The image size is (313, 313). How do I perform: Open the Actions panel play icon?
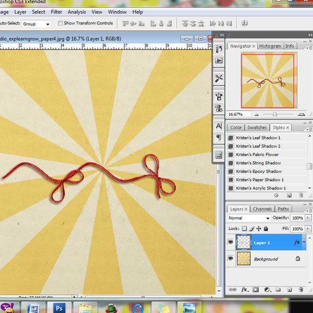pyautogui.click(x=219, y=61)
